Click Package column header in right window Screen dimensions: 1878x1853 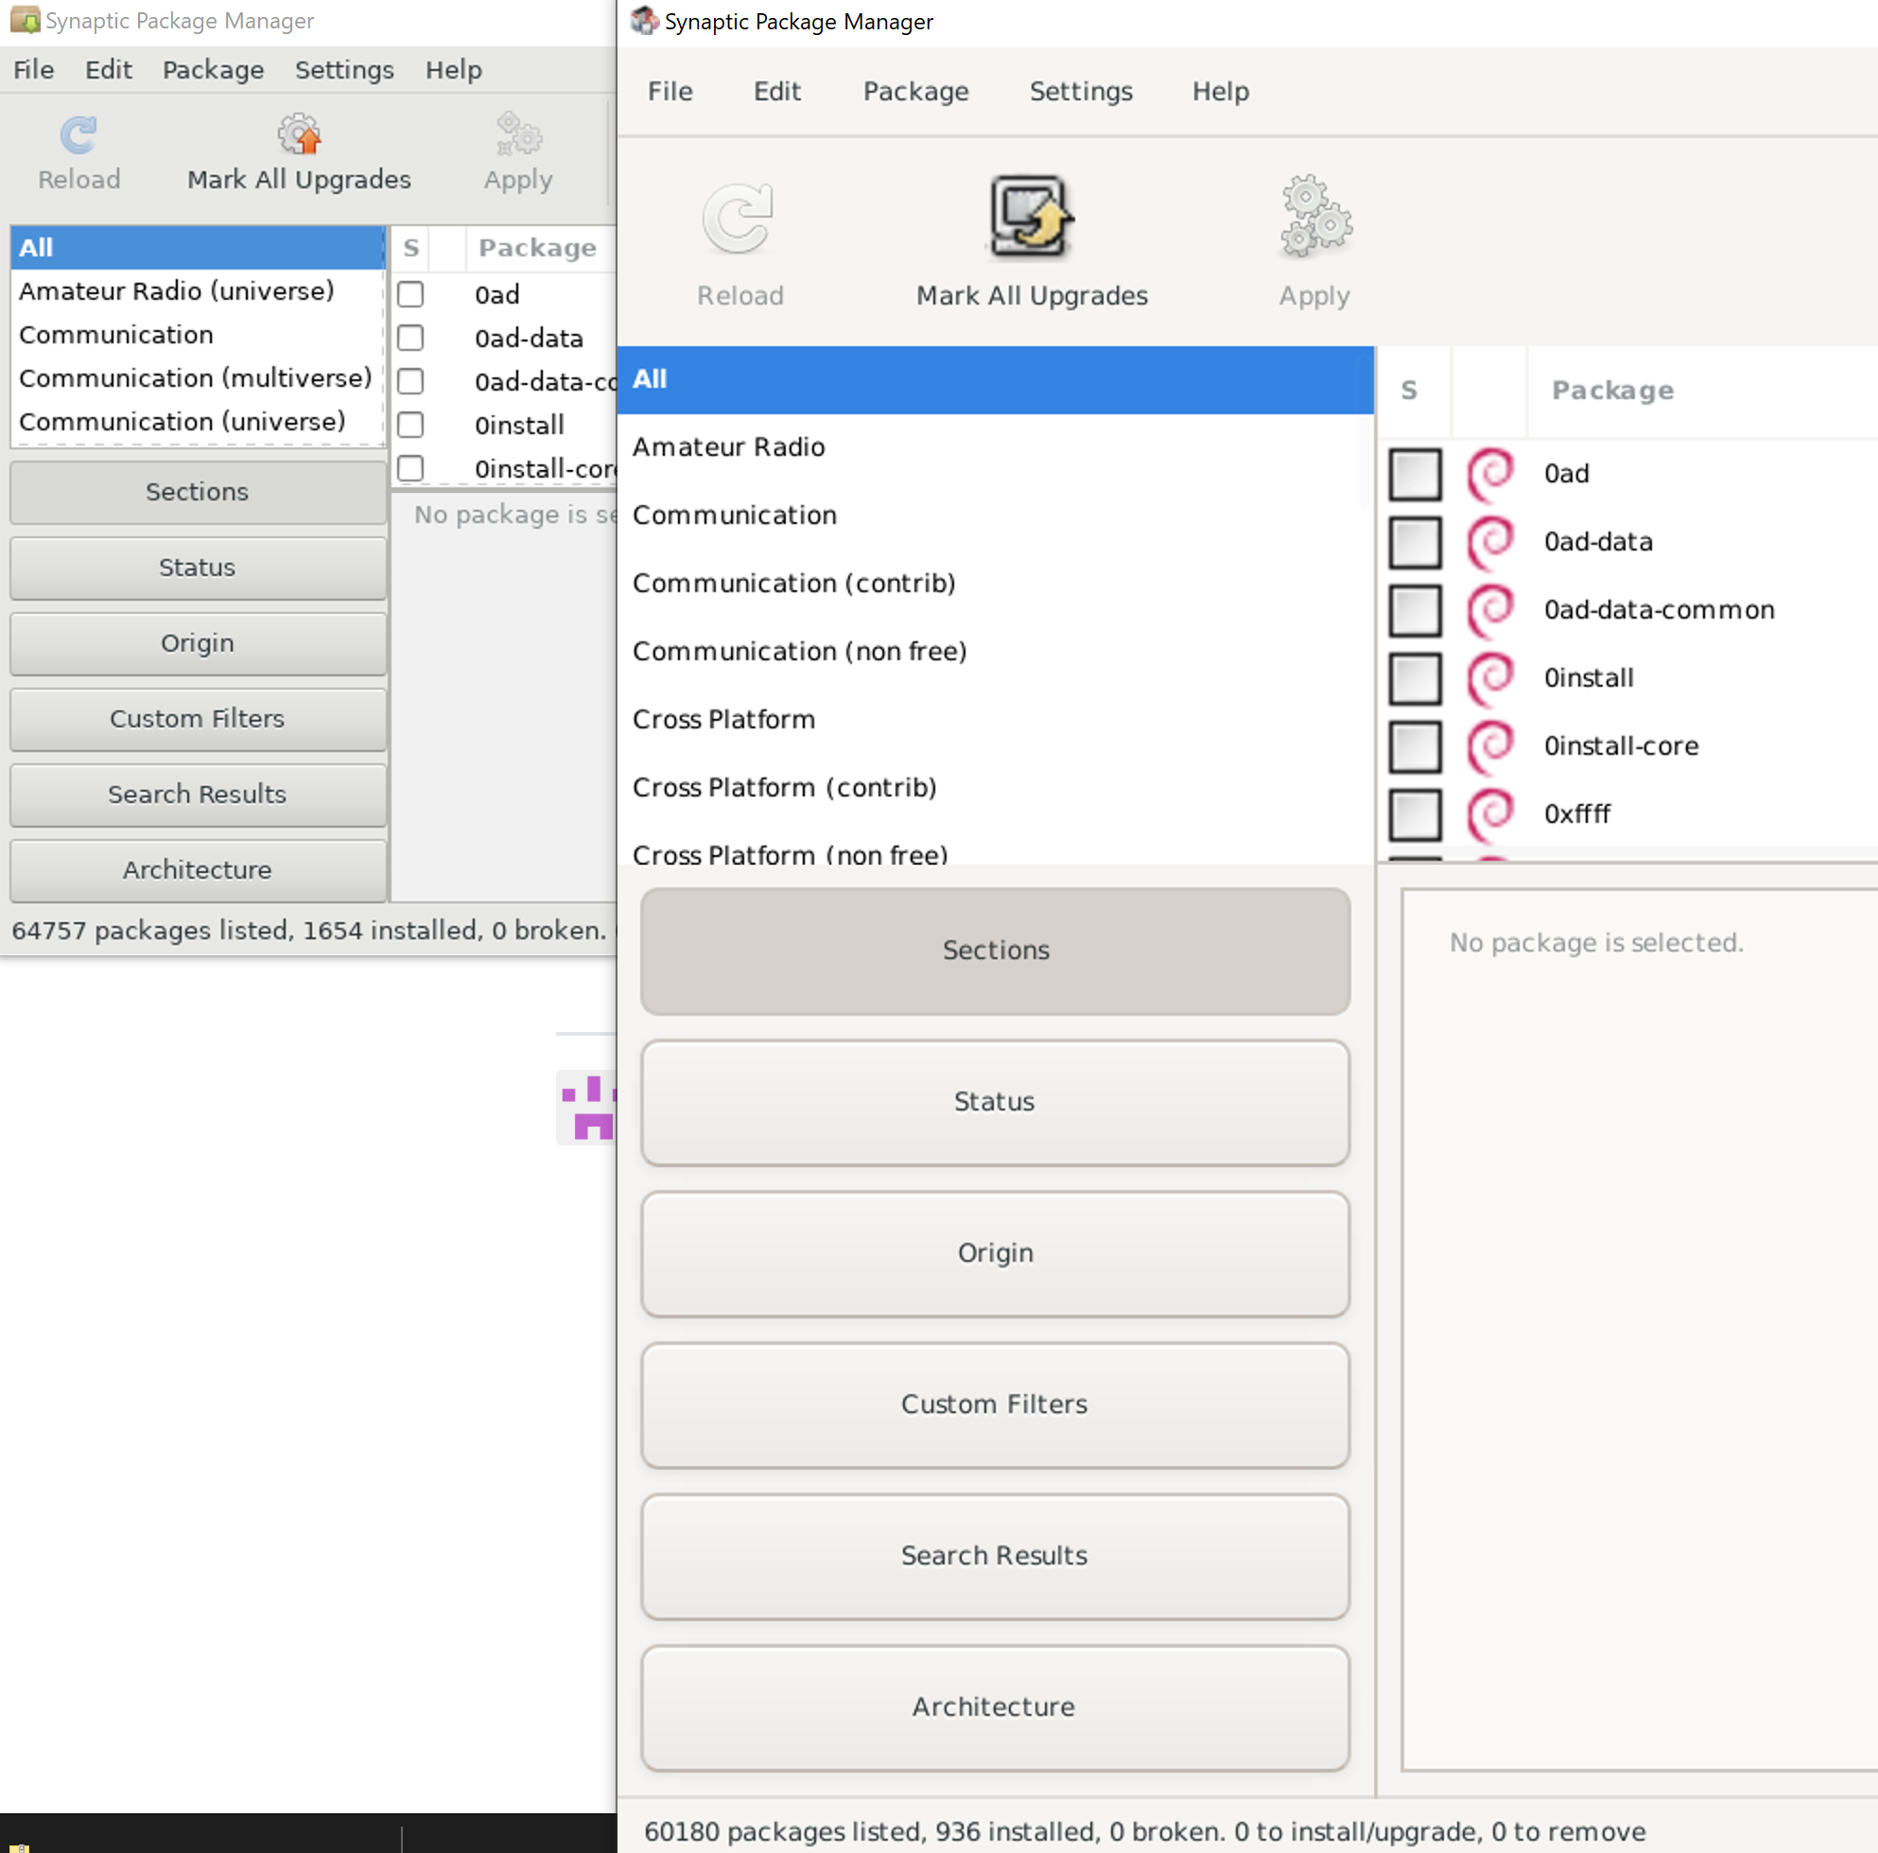(1612, 390)
